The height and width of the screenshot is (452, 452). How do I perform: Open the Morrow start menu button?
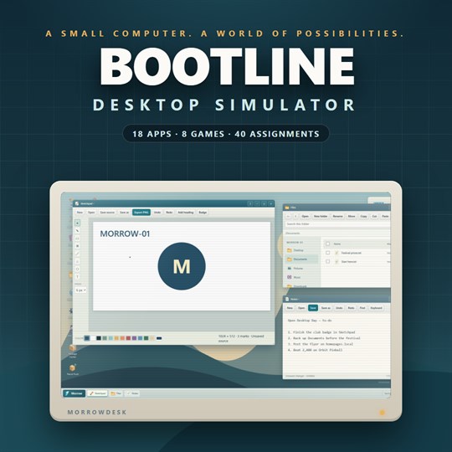pyautogui.click(x=74, y=393)
